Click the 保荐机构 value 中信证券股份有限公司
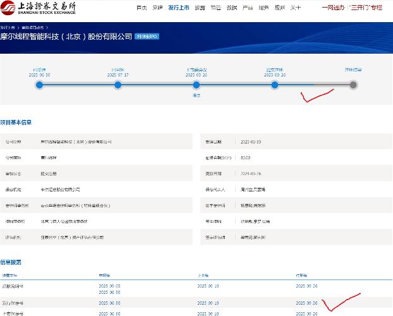Screen dimensions: 393x316 pyautogui.click(x=61, y=190)
